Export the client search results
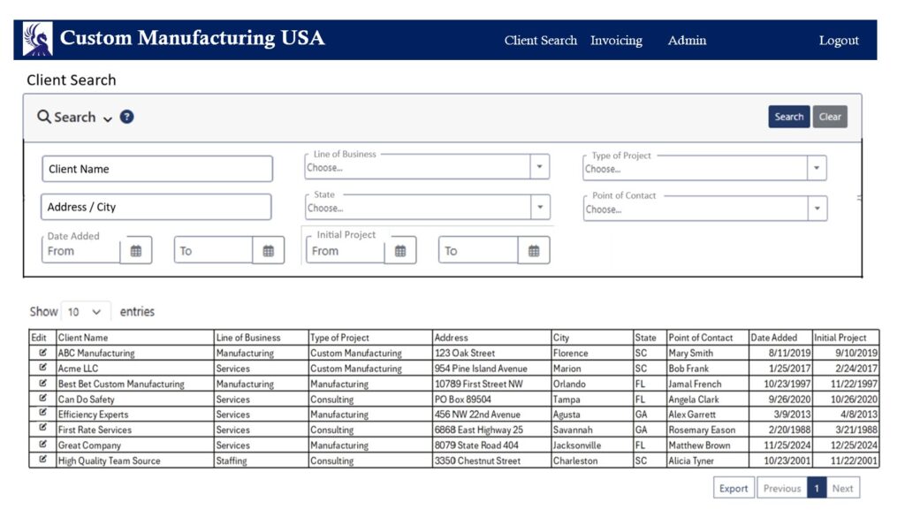Screen dimensions: 905x510 pos(734,487)
